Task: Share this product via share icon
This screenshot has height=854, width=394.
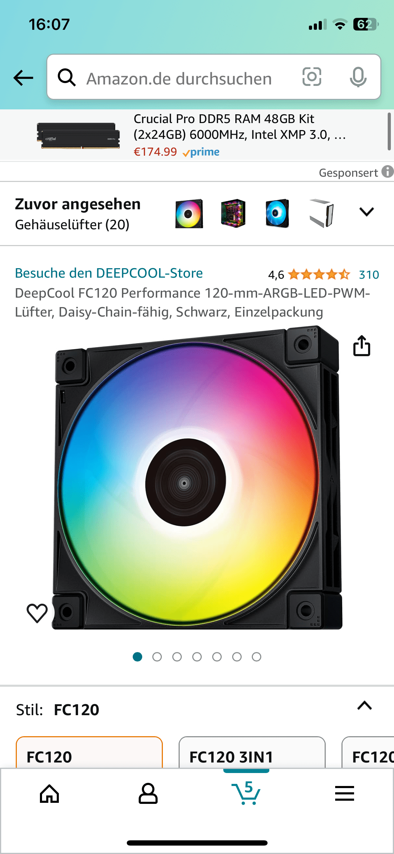Action: 362,346
